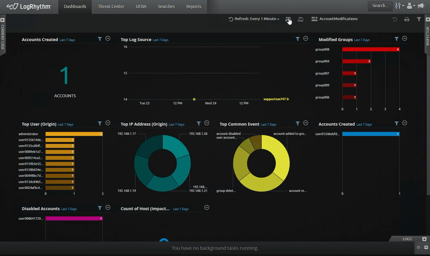Toggle the filter on the Modified Groups widget

pyautogui.click(x=397, y=39)
